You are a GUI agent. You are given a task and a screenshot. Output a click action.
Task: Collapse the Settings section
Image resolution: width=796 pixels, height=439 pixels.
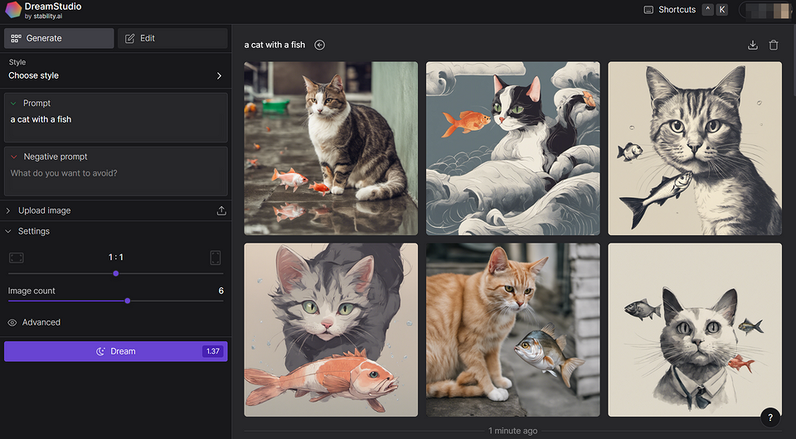pyautogui.click(x=9, y=231)
